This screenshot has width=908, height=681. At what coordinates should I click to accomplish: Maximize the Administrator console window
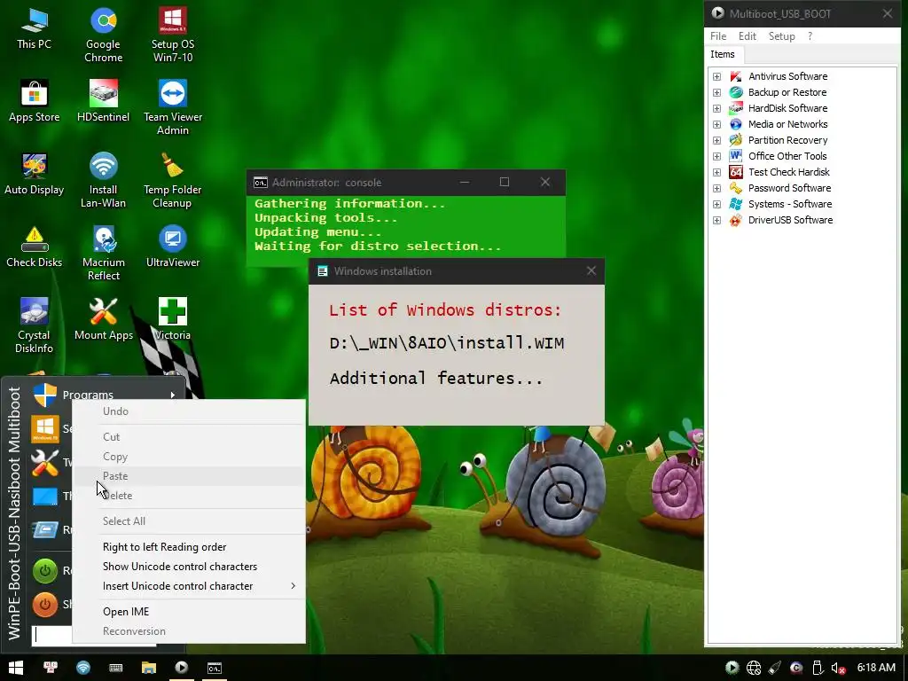[505, 182]
